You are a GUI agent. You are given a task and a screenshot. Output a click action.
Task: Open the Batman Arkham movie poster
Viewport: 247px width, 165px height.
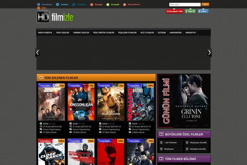140,102
